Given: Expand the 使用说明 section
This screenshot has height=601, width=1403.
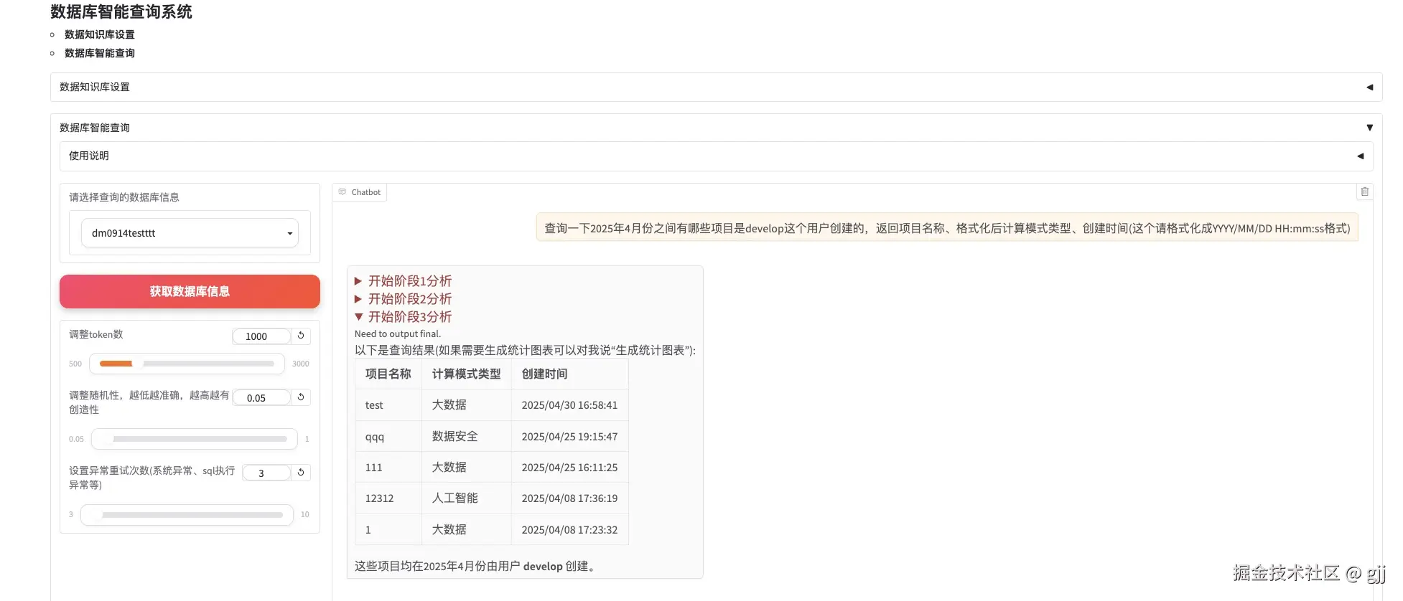Looking at the screenshot, I should coord(716,156).
